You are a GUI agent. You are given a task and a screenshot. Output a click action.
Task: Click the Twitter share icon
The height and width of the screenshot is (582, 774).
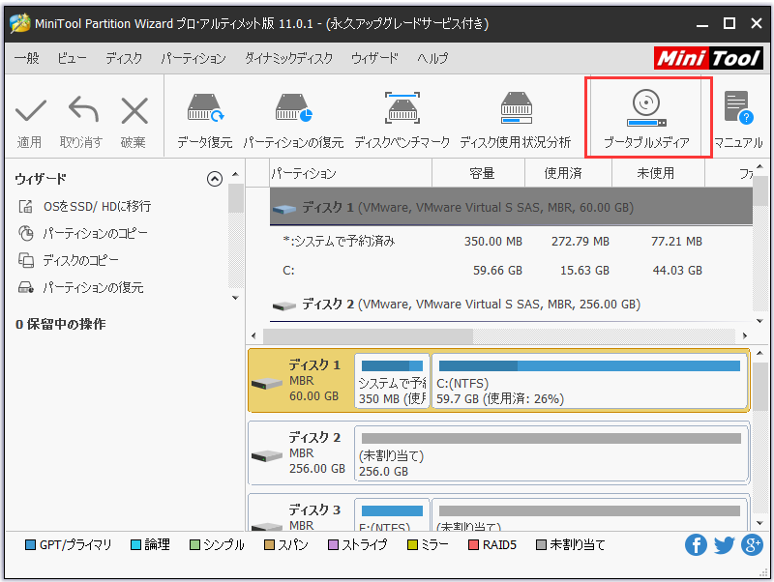point(724,544)
